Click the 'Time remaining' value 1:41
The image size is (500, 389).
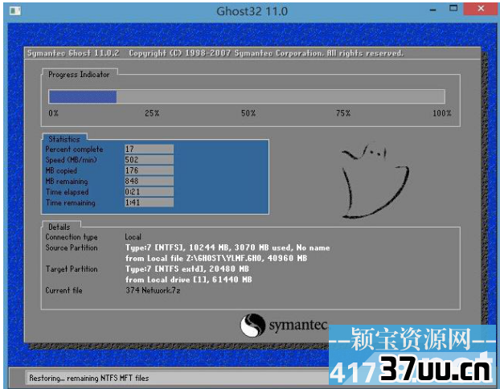tap(149, 203)
